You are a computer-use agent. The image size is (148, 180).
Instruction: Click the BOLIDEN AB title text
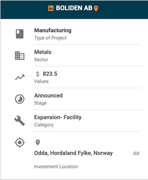coord(74,8)
